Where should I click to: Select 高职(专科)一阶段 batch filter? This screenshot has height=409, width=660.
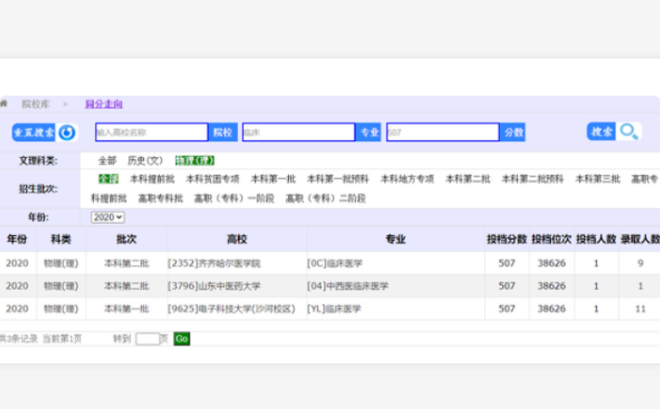tap(234, 198)
